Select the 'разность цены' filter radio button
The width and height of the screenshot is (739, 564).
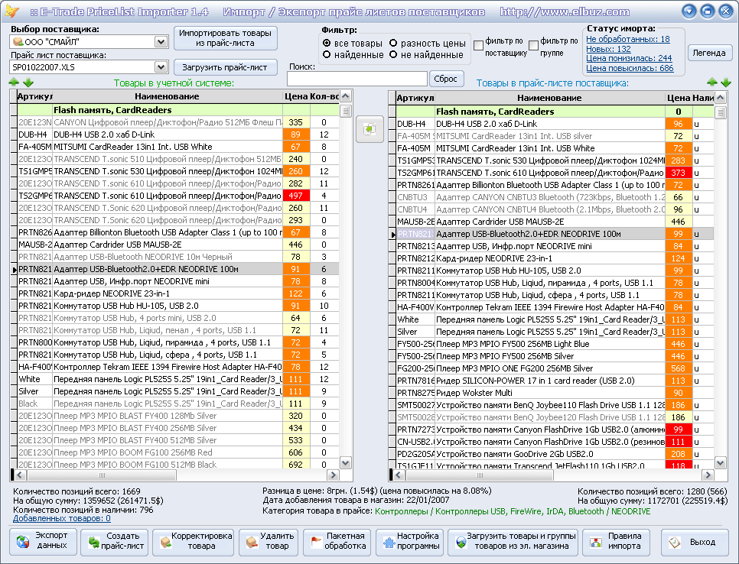click(394, 44)
